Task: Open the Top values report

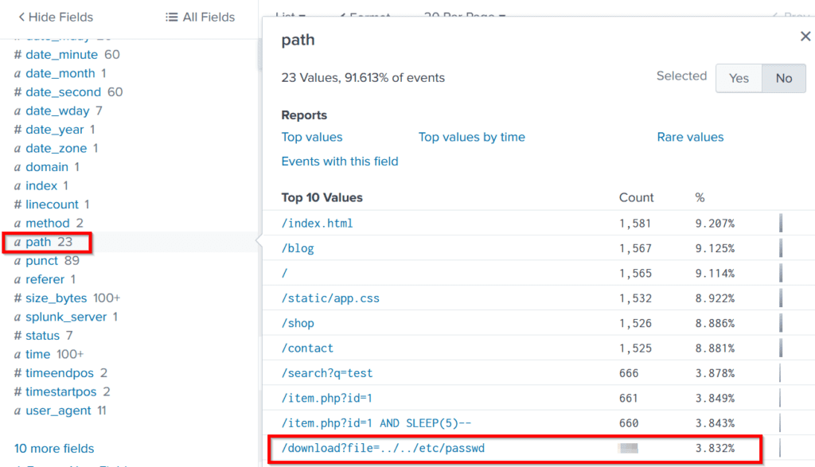Action: coord(312,137)
